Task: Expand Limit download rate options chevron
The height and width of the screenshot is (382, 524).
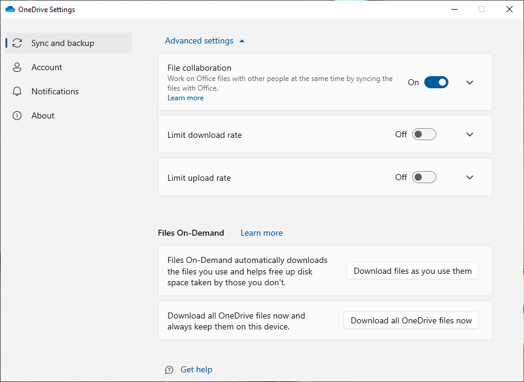Action: (x=470, y=135)
